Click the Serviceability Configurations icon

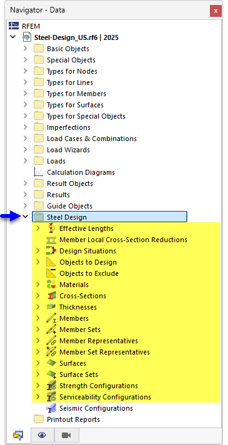click(x=51, y=397)
